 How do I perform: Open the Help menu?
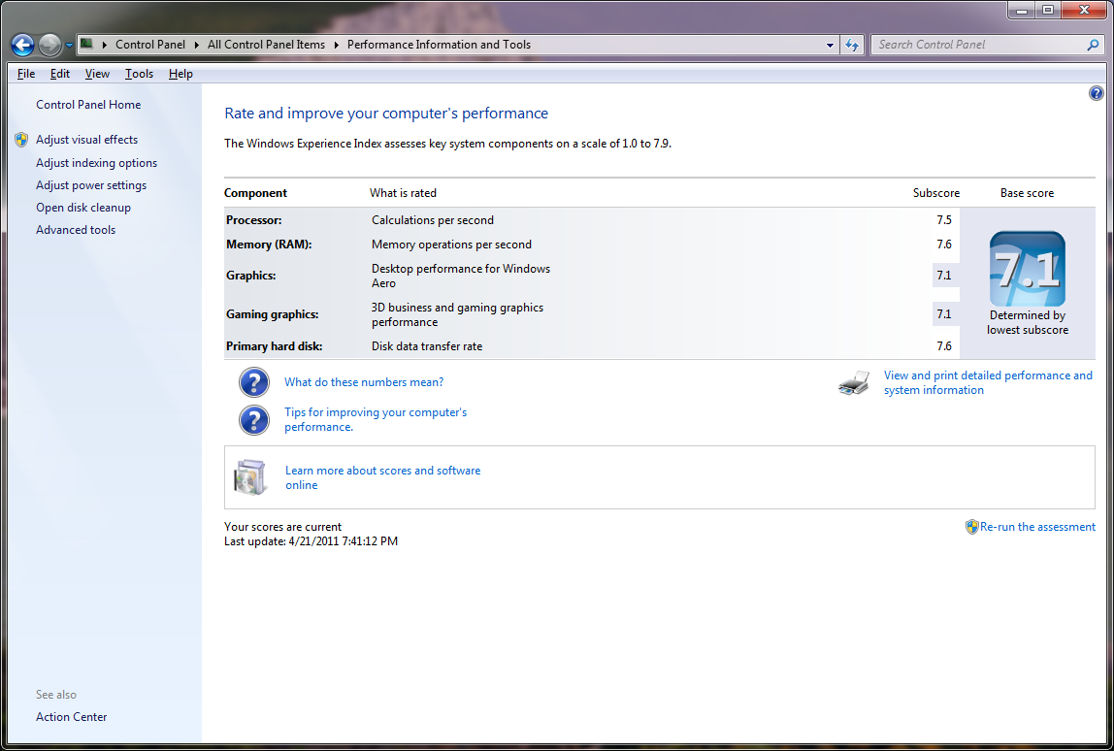[180, 74]
